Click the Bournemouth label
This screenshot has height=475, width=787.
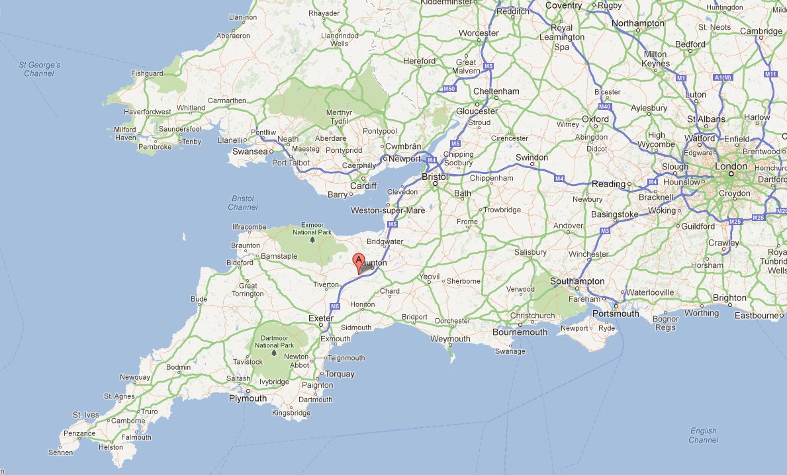[520, 332]
